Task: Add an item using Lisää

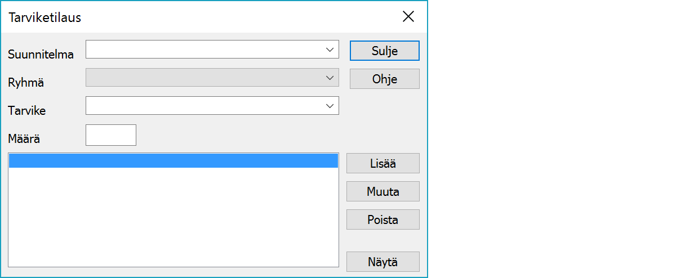Action: click(x=383, y=163)
